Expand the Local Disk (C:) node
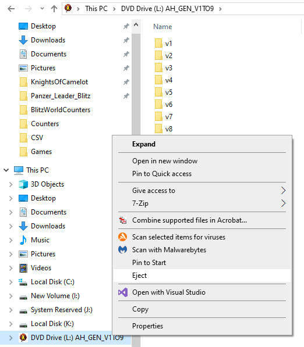304x347 pixels. [x=10, y=282]
